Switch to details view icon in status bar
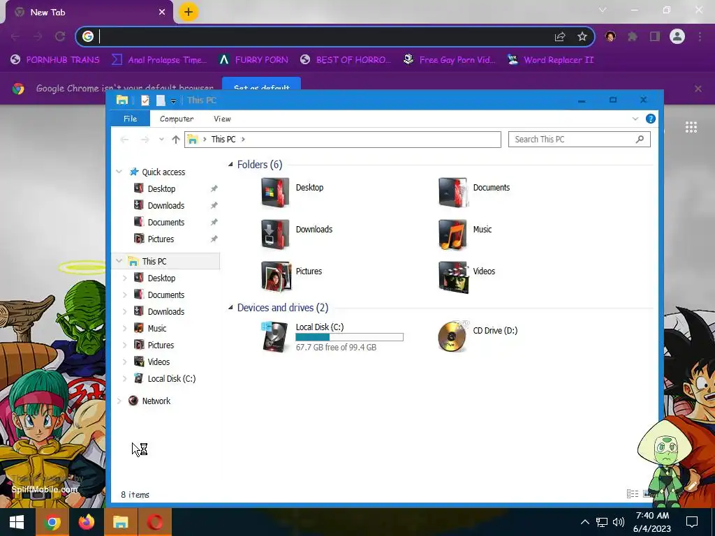 633,493
